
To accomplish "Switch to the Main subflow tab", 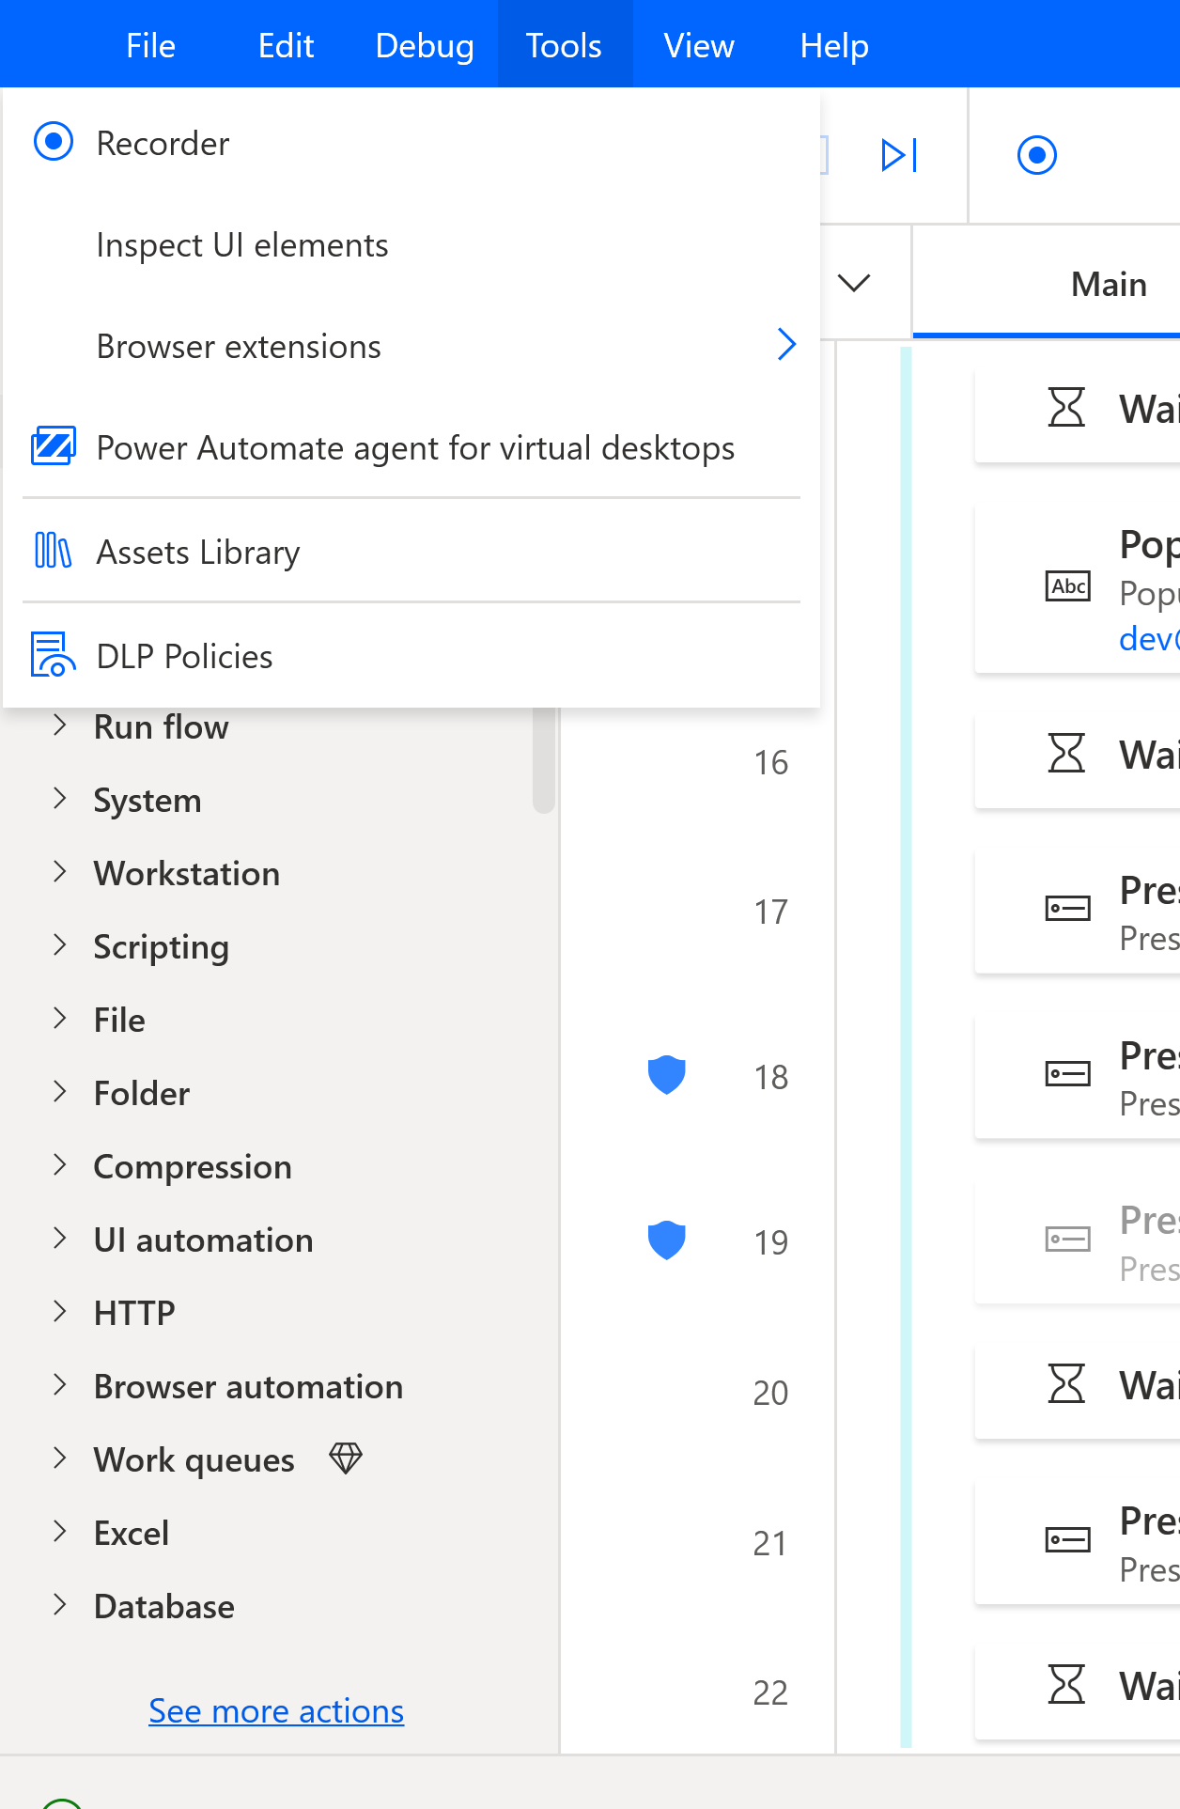I will (1109, 284).
